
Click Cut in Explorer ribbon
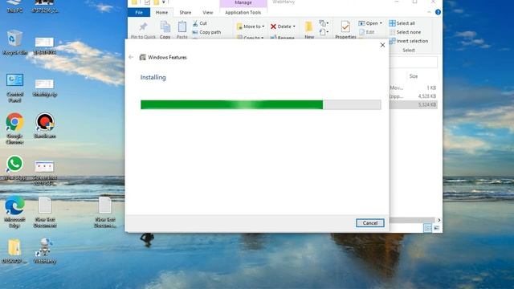point(200,23)
